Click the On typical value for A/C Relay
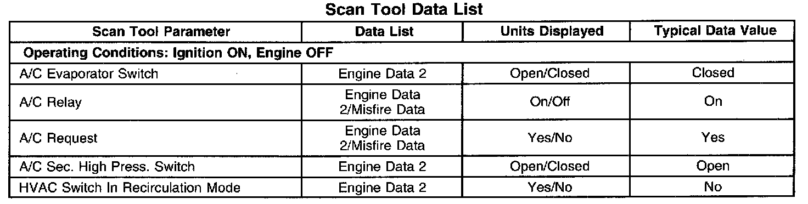The image size is (808, 204). coord(714,102)
